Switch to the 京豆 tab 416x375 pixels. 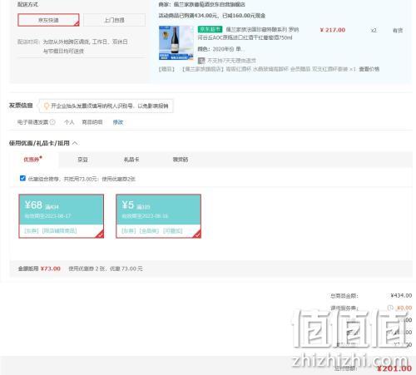click(82, 160)
